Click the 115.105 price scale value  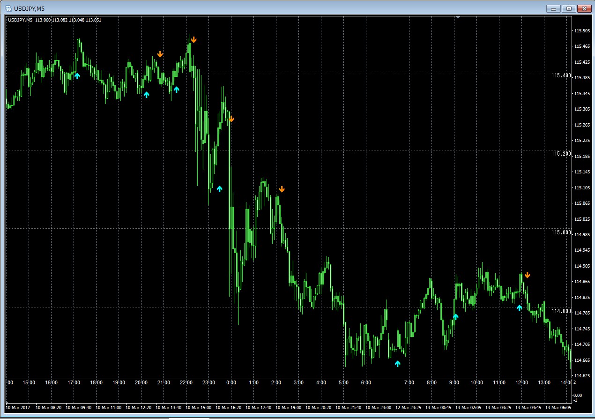(581, 188)
